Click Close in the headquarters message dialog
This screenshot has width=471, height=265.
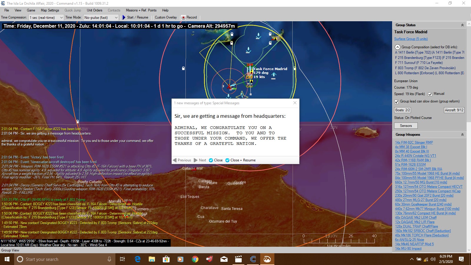pos(216,160)
